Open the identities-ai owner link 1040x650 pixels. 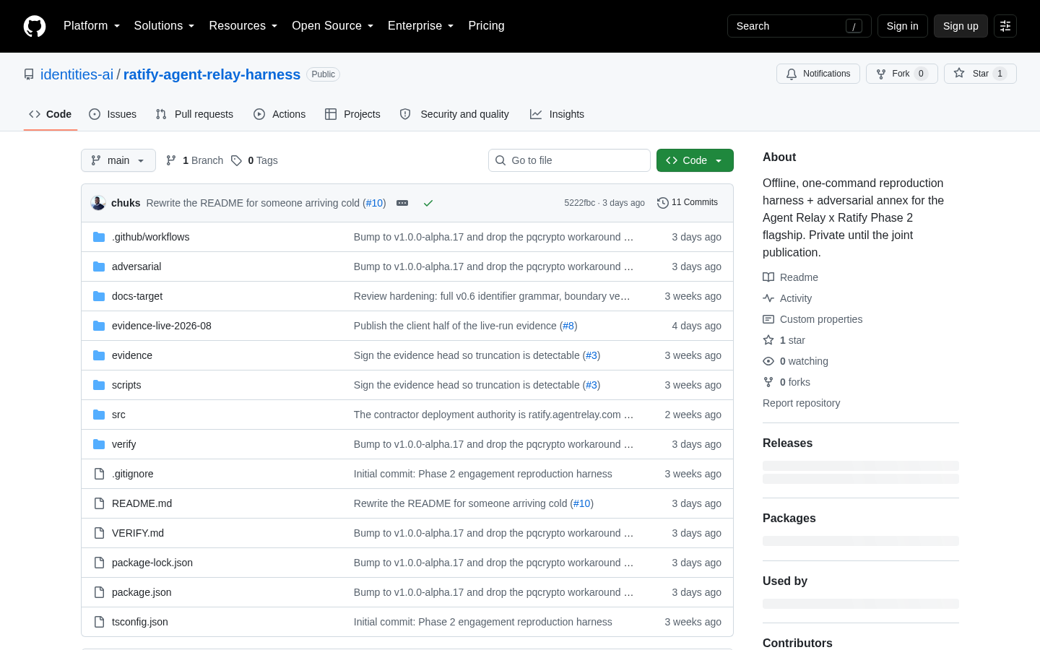[x=77, y=74]
